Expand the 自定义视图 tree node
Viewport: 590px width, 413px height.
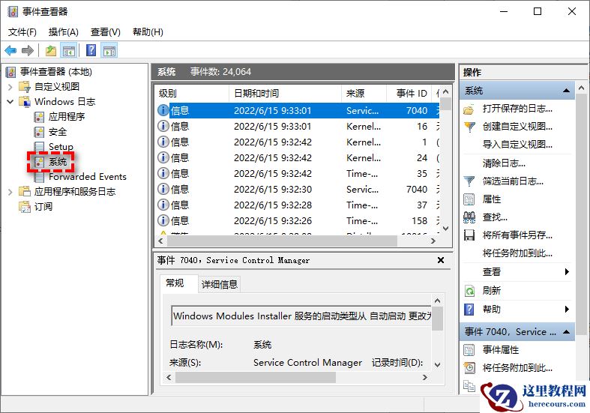[10, 87]
